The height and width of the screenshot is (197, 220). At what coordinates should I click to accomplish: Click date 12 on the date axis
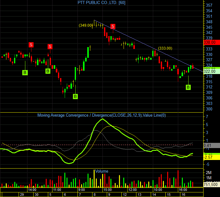click(125, 195)
